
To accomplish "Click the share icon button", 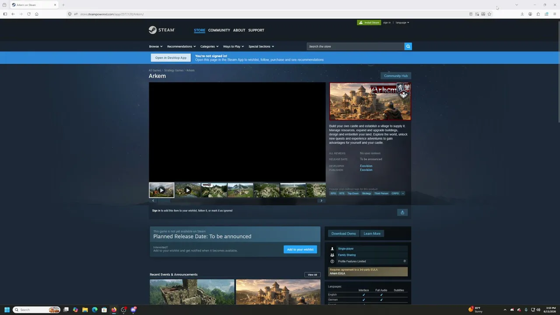I will point(402,213).
